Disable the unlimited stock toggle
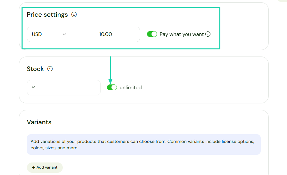Screen dimensions: 287x175 (112, 87)
